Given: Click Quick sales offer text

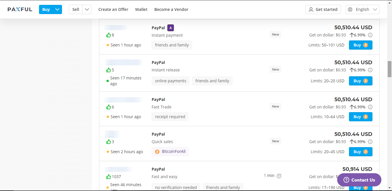Looking at the screenshot, I should tap(162, 142).
